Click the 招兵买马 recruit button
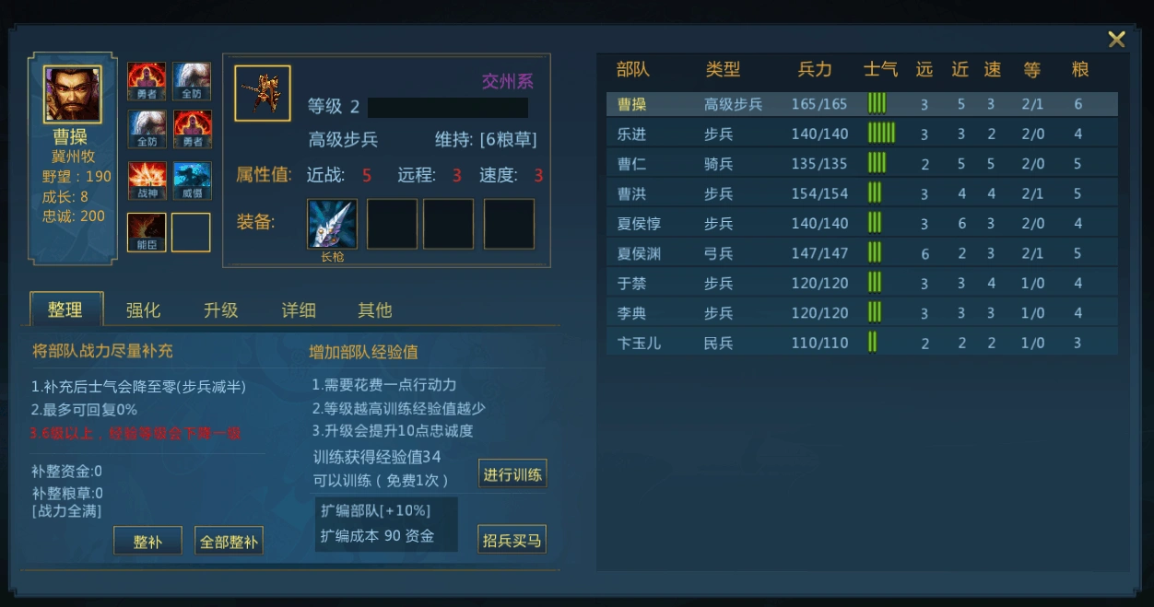This screenshot has height=607, width=1154. tap(512, 540)
